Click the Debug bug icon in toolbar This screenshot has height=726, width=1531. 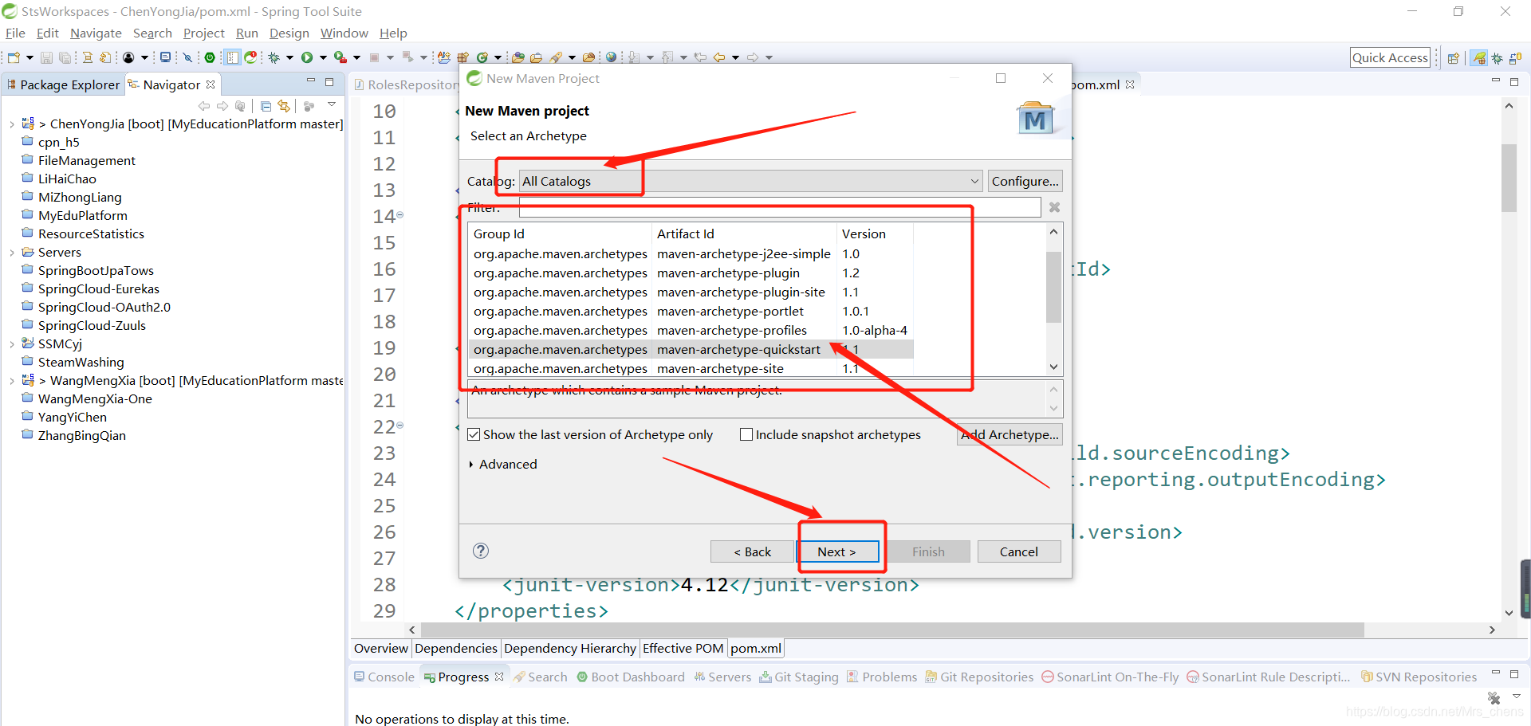coord(274,57)
